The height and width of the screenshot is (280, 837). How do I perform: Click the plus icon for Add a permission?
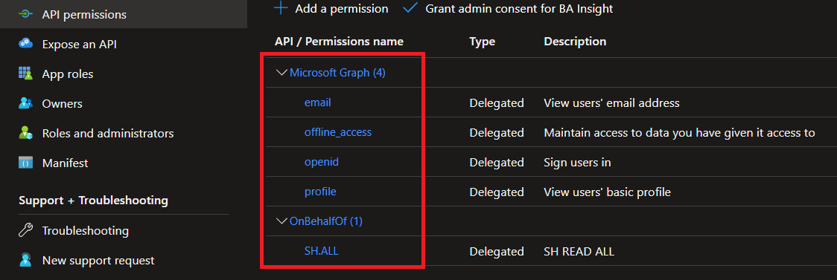point(281,8)
